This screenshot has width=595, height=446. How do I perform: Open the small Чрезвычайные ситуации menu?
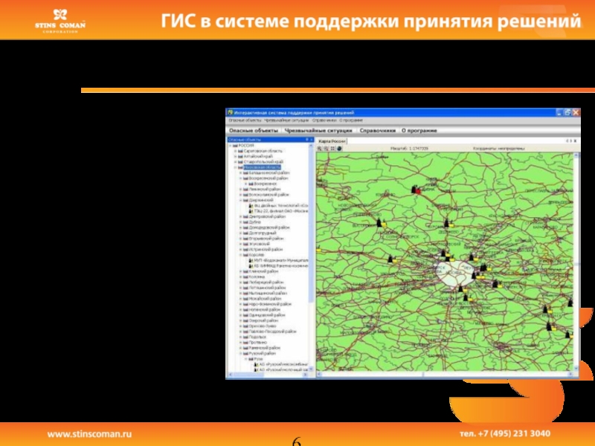(x=286, y=120)
